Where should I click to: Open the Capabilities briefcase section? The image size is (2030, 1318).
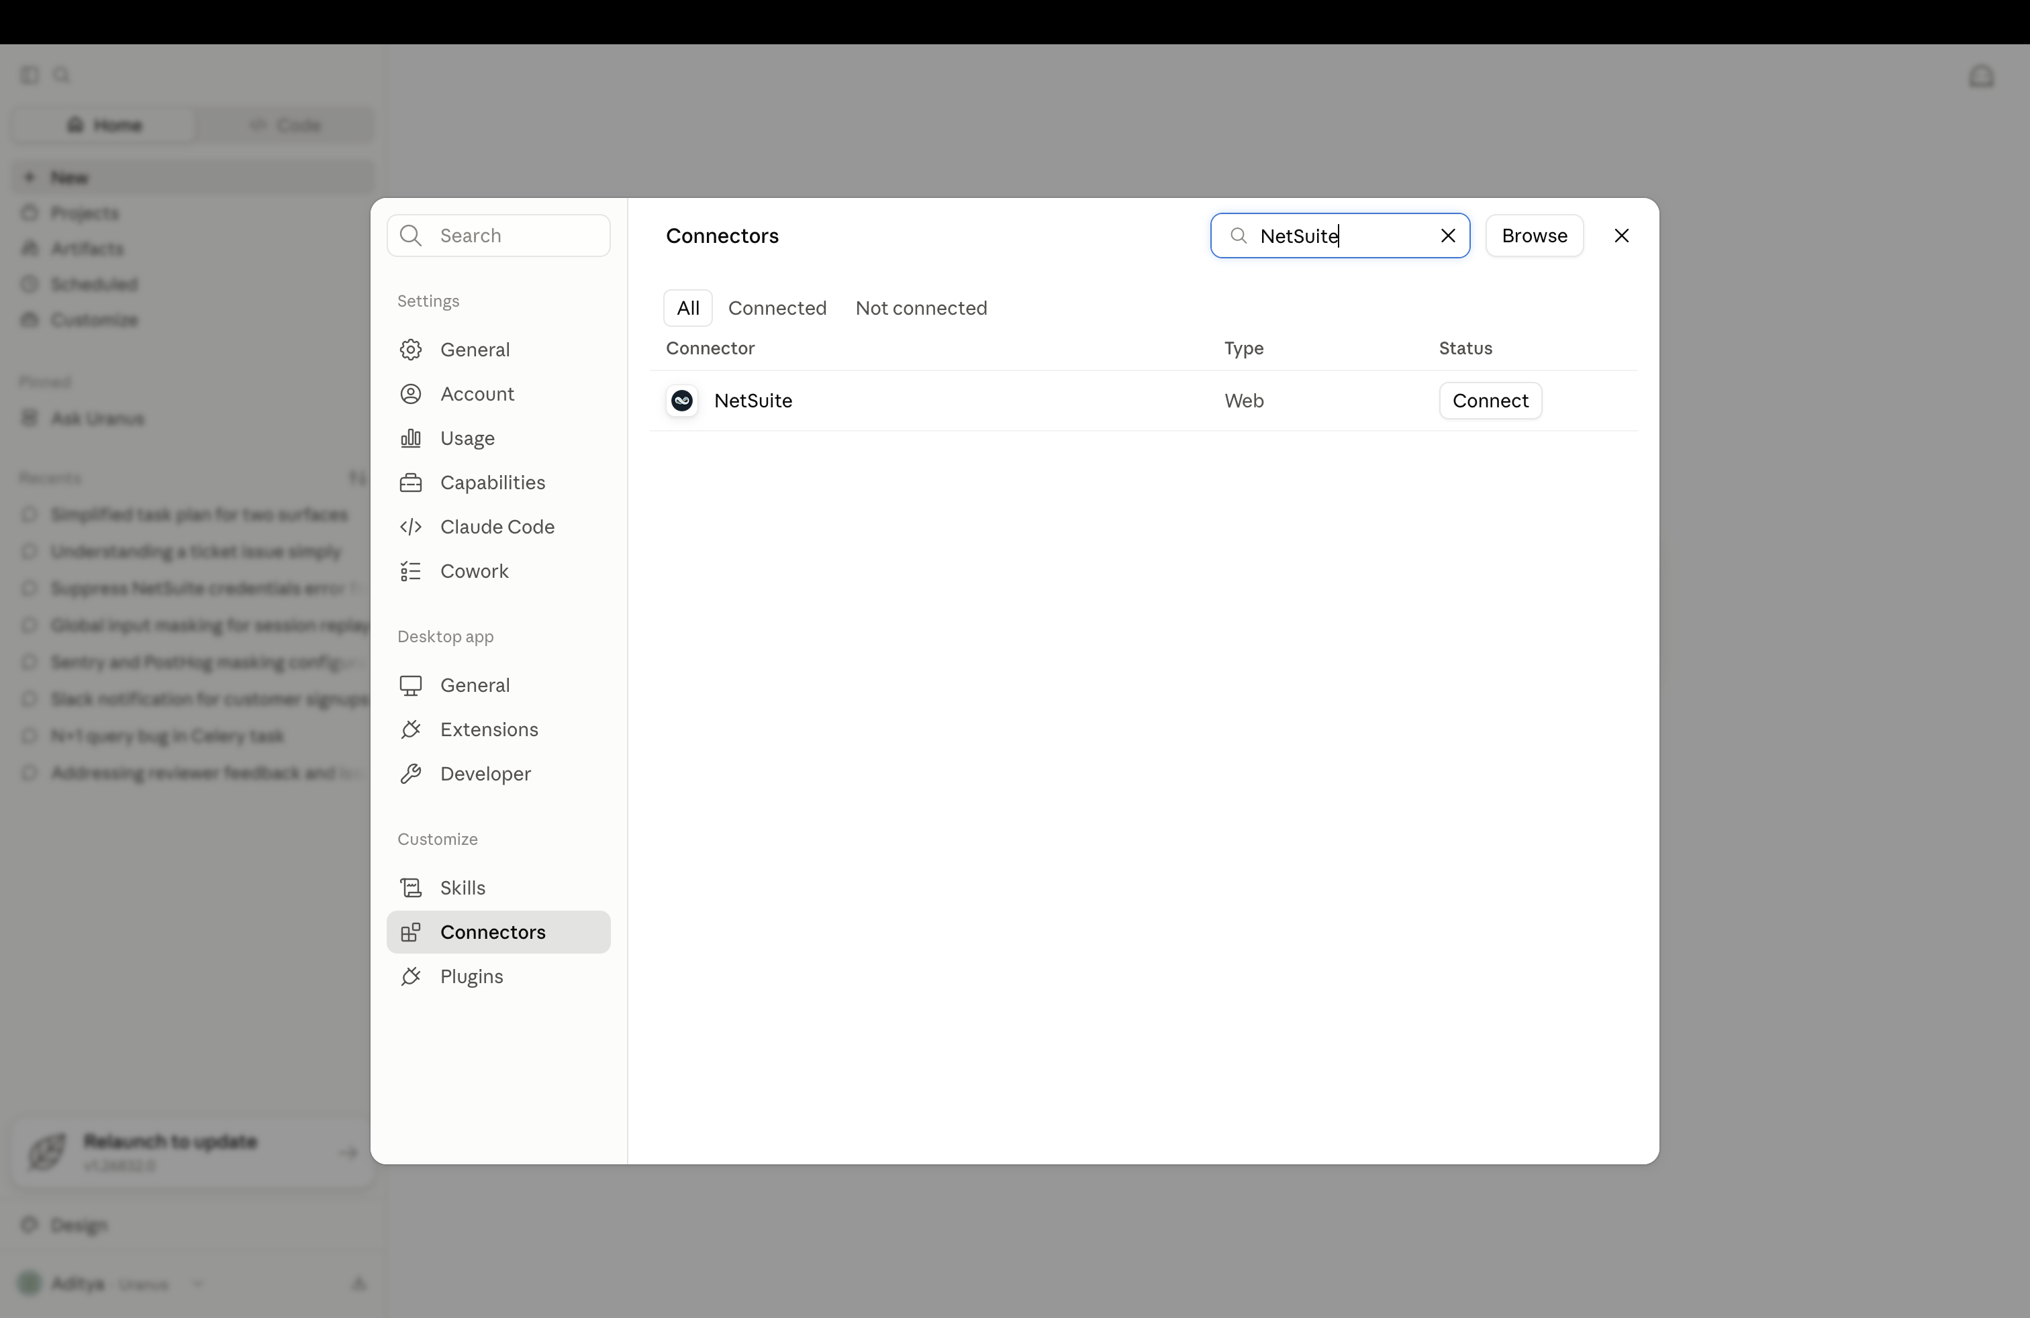[498, 483]
